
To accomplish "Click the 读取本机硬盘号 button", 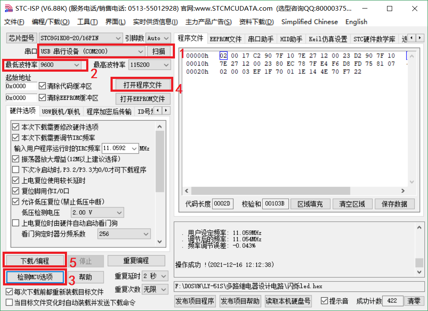I will tap(288, 301).
